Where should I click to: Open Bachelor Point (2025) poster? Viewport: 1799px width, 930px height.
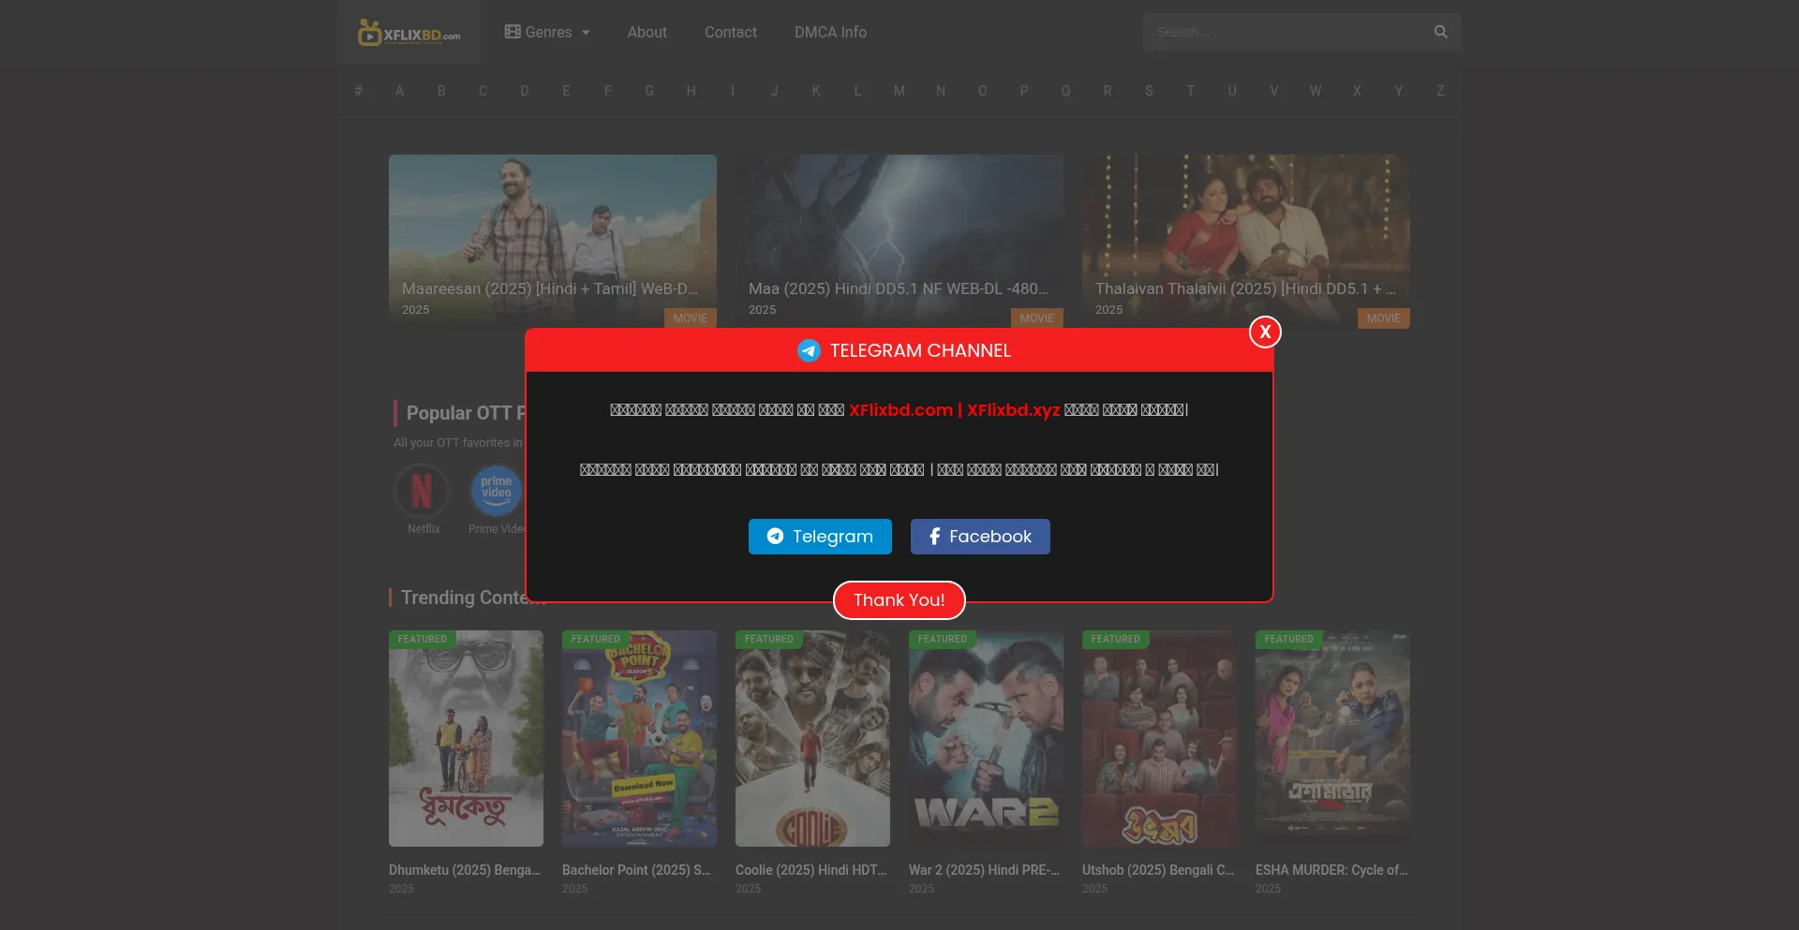point(639,738)
